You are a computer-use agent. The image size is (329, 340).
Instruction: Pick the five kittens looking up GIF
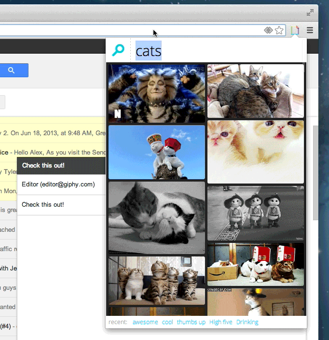(x=157, y=281)
